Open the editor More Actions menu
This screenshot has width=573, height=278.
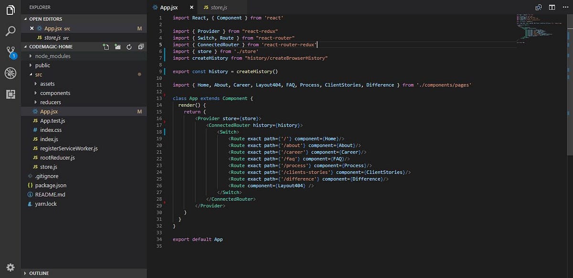[565, 7]
